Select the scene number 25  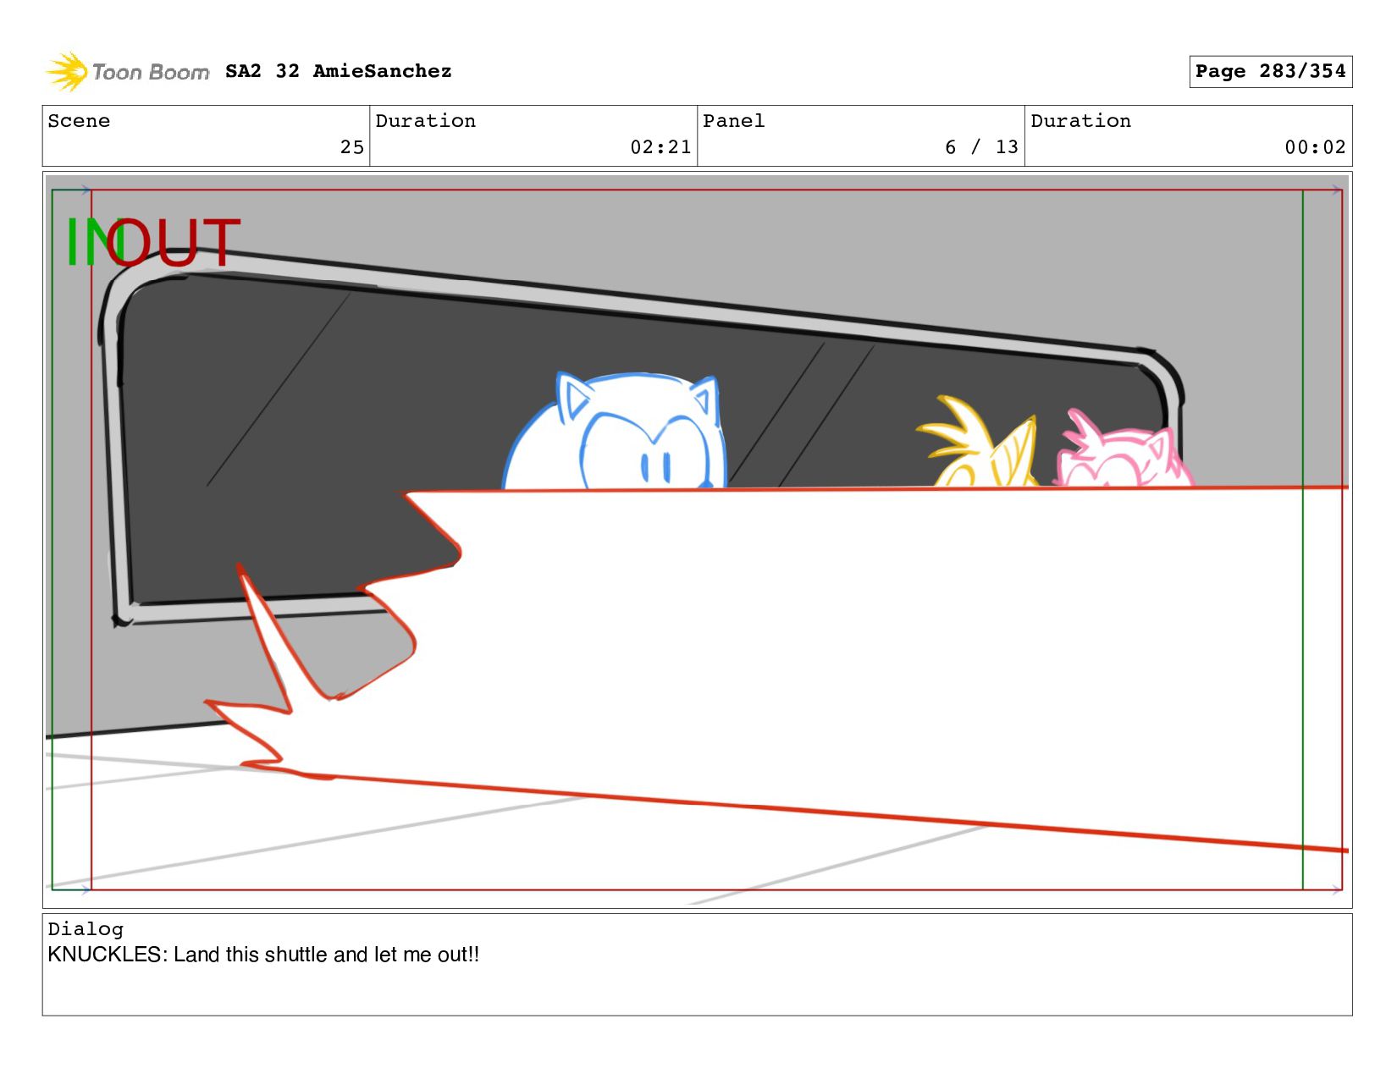point(352,147)
